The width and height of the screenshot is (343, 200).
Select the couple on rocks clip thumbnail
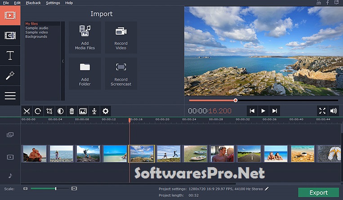(35, 154)
